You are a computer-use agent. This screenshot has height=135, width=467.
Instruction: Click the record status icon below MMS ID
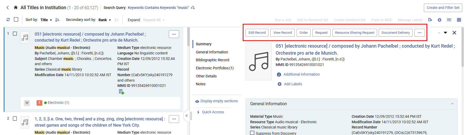point(121,92)
